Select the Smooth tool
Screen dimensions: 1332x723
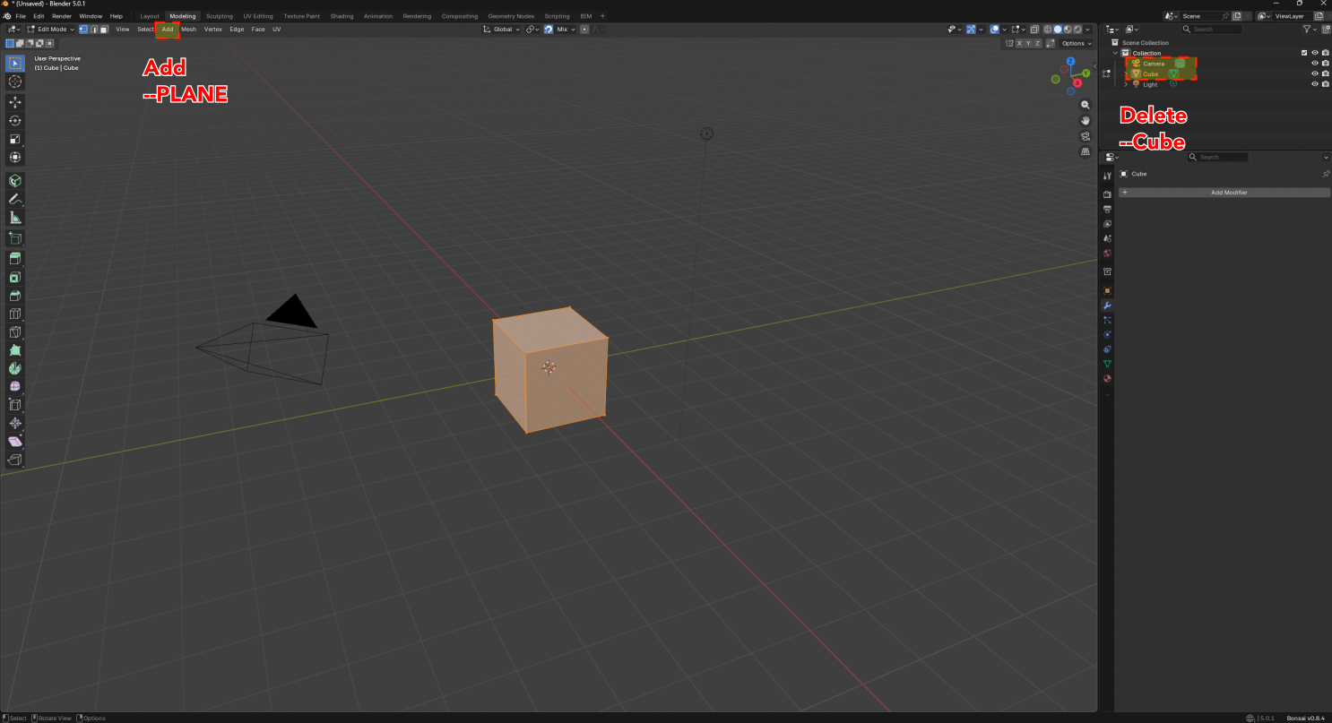pos(15,387)
